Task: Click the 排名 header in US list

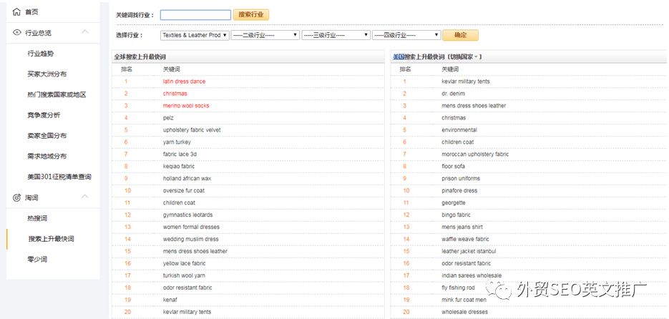Action: tap(405, 69)
